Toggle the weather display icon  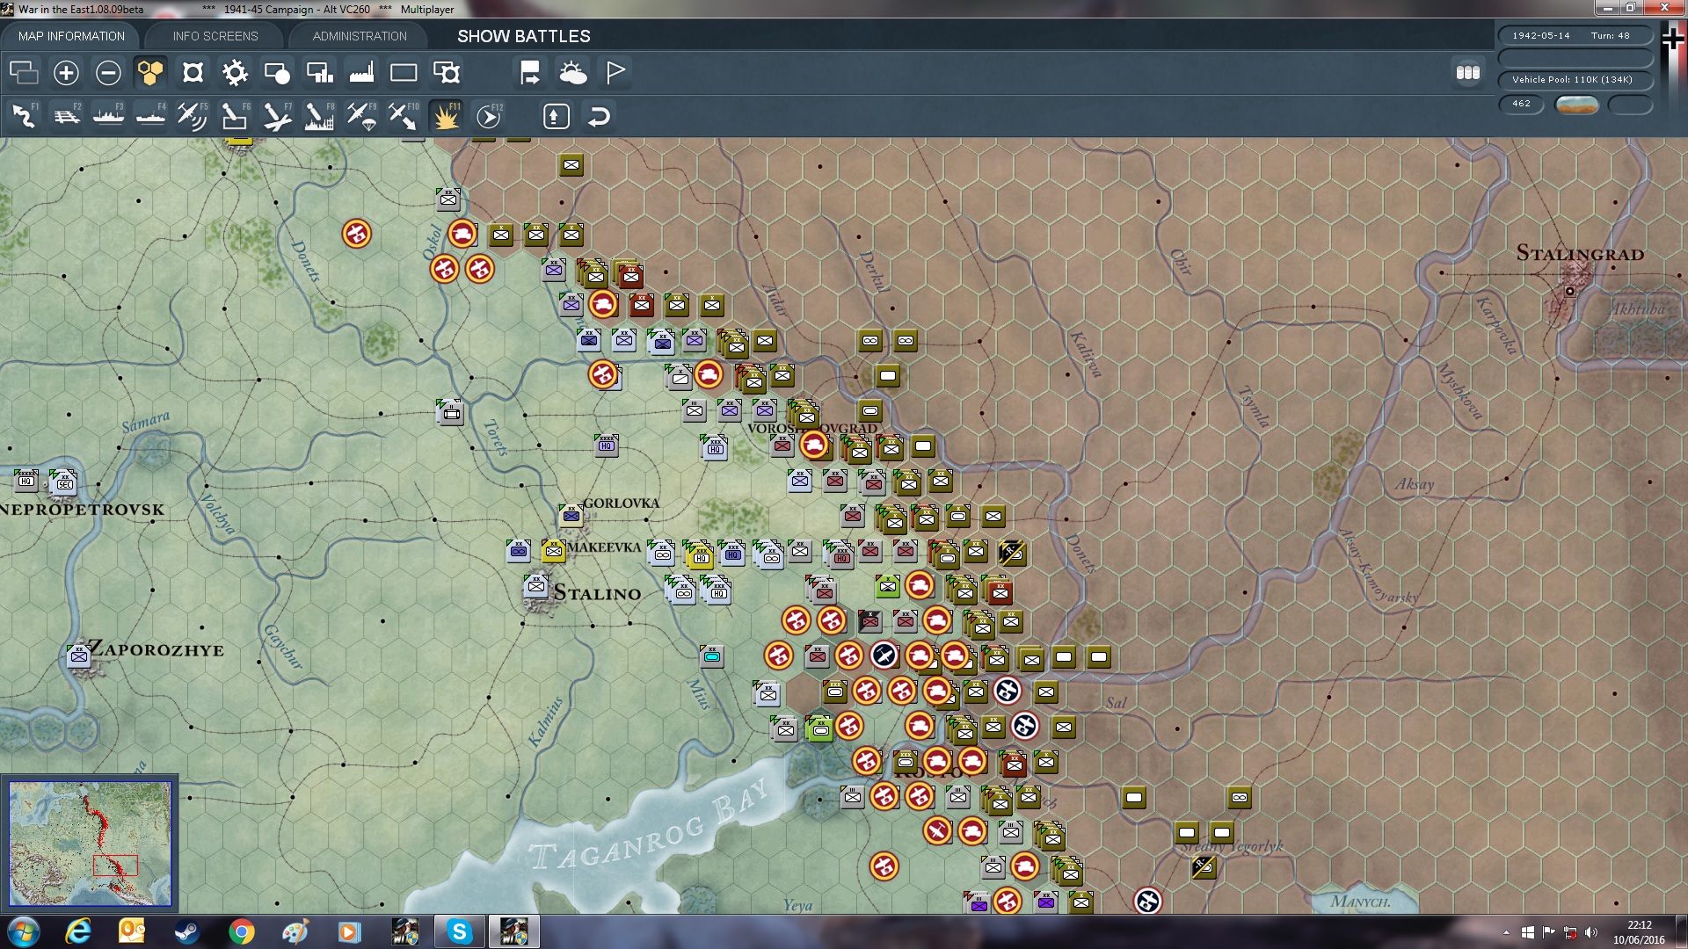point(573,72)
